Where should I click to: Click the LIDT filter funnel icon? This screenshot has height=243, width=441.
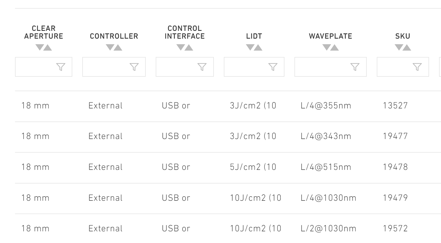click(273, 67)
